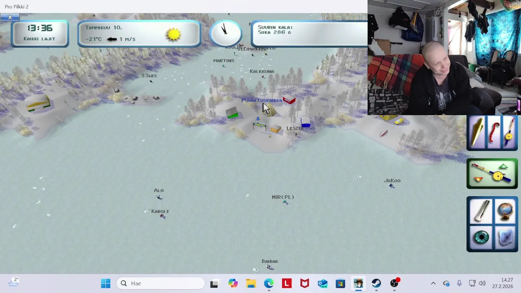Close the game with X button
Image resolution: width=521 pixels, height=293 pixels.
pyautogui.click(x=10, y=17)
